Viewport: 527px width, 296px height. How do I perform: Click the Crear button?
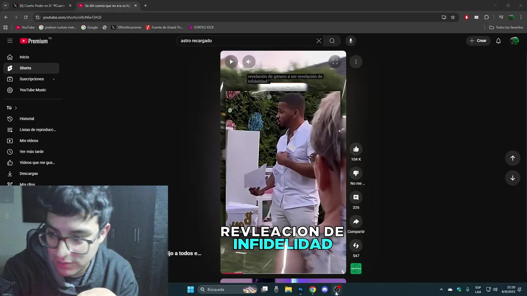point(478,41)
